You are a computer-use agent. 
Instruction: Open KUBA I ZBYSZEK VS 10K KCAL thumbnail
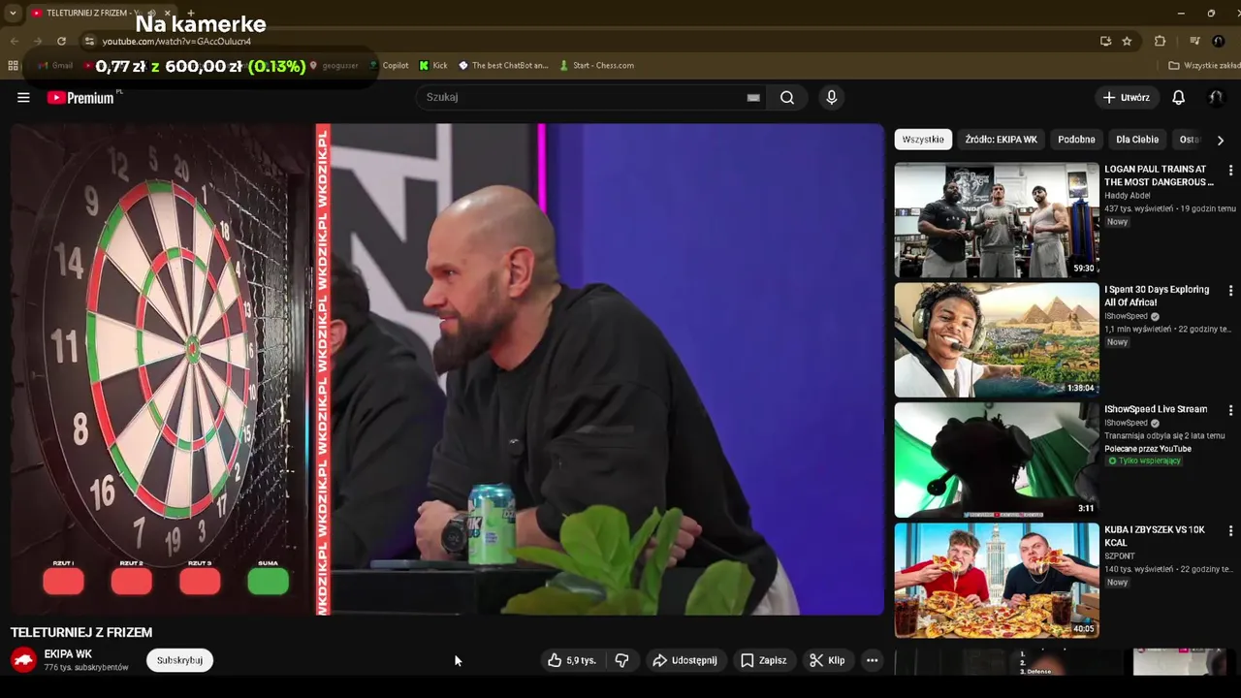pyautogui.click(x=997, y=581)
